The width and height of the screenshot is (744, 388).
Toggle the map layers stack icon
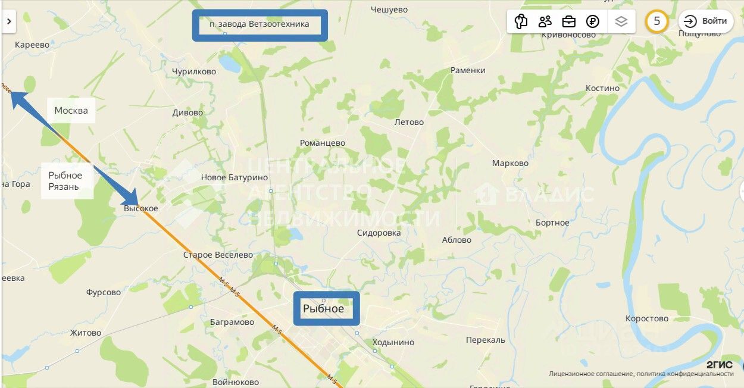pyautogui.click(x=621, y=21)
